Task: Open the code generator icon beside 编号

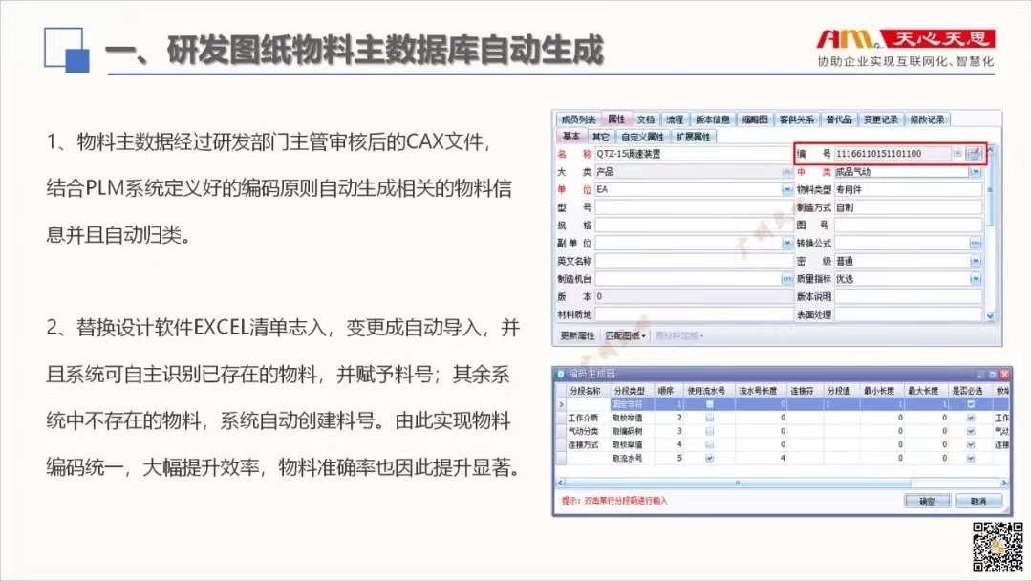Action: [974, 154]
